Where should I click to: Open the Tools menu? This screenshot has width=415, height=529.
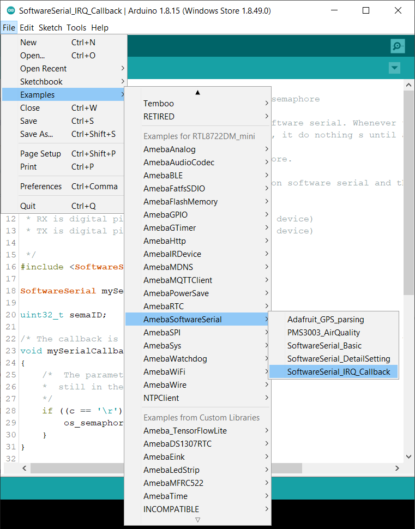[76, 28]
